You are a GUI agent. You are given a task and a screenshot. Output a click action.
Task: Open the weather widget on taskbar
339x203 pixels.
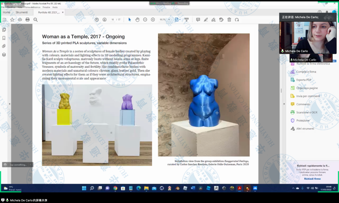pyautogui.click(x=12, y=188)
